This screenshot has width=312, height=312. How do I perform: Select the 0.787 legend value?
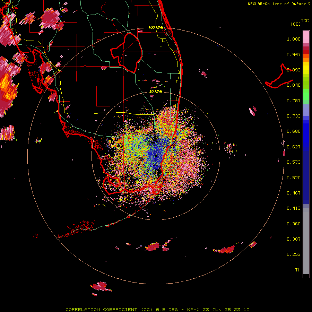(x=294, y=101)
